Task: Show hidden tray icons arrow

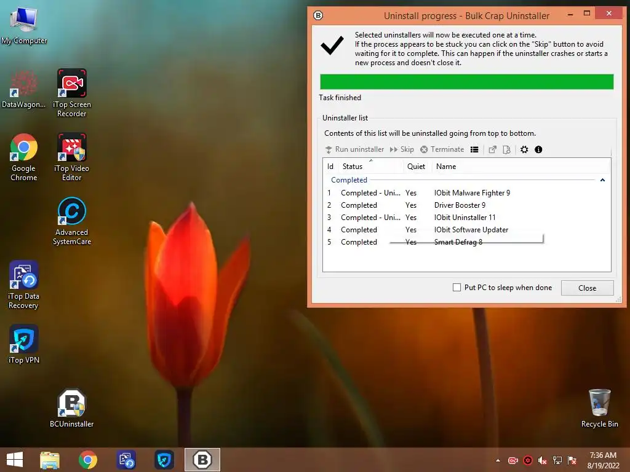Action: (x=498, y=460)
